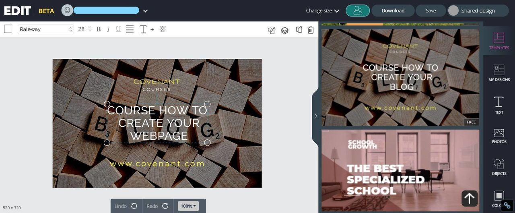515x213 pixels.
Task: Click the Download button
Action: tap(393, 10)
